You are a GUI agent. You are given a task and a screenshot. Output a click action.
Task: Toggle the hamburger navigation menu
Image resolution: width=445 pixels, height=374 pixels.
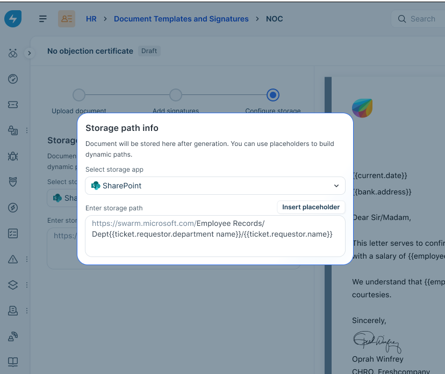pos(43,19)
